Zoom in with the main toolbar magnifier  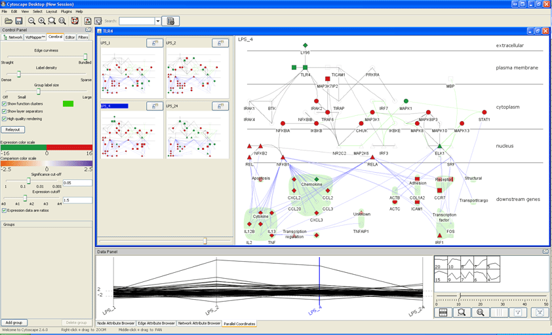(x=42, y=21)
